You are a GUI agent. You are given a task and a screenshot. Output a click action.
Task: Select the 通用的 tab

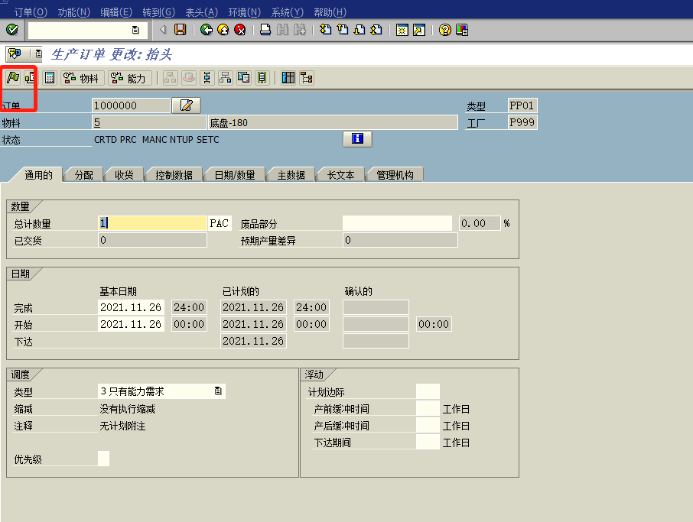pos(38,175)
